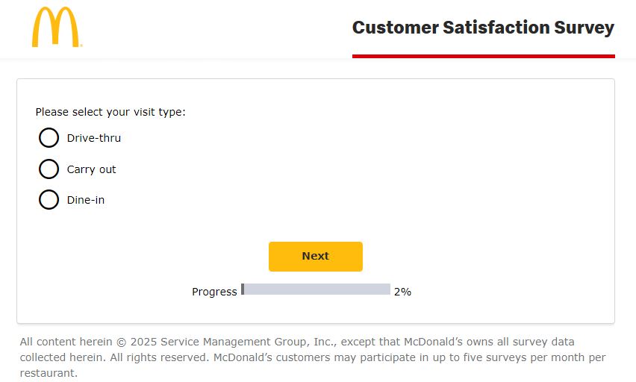
Task: Click the Progress label text
Action: (x=214, y=292)
